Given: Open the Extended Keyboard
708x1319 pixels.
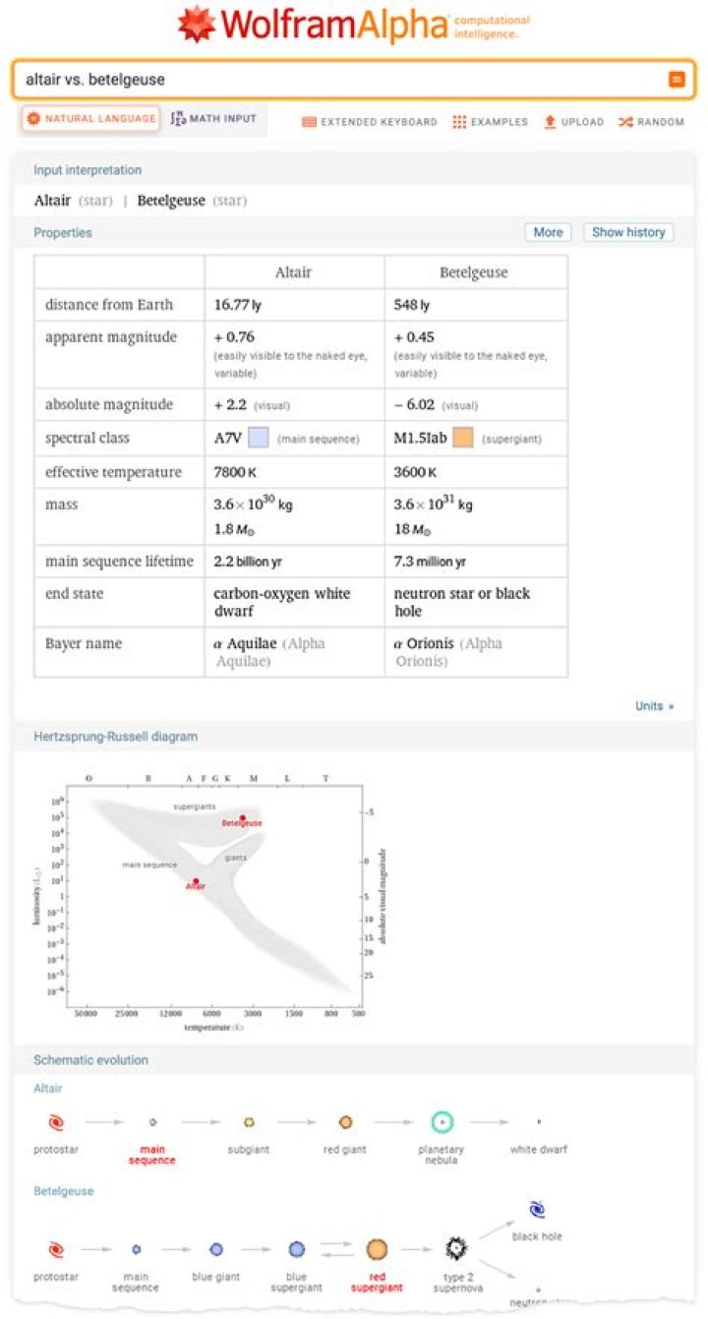Looking at the screenshot, I should [370, 122].
